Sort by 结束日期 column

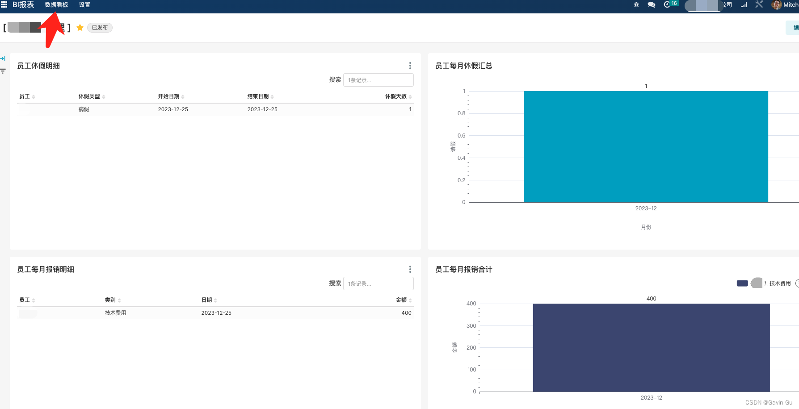tap(260, 96)
